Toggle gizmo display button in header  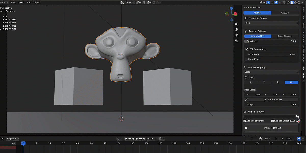click(268, 3)
